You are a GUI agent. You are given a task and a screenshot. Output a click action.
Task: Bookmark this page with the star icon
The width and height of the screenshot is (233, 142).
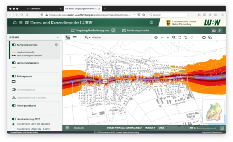pyautogui.click(x=144, y=15)
